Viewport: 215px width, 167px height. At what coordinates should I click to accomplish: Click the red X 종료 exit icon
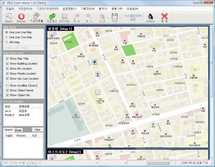(x=164, y=18)
